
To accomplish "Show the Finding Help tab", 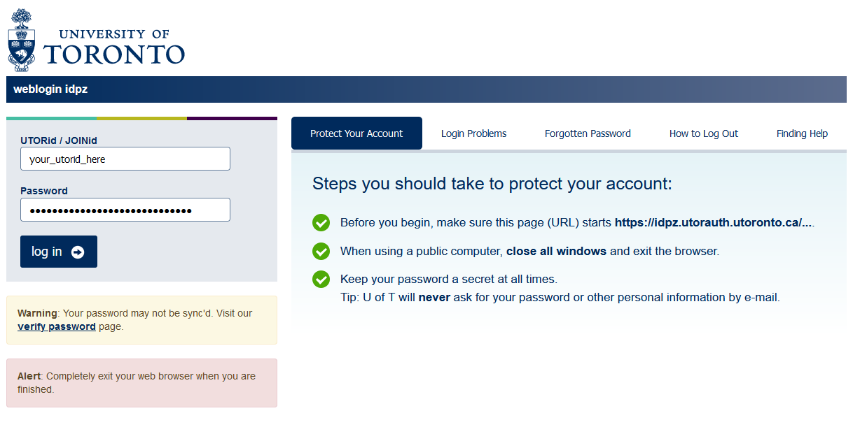I will (x=802, y=133).
